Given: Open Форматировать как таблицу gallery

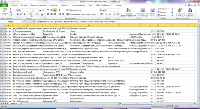Looking at the screenshot, I should pos(142,12).
